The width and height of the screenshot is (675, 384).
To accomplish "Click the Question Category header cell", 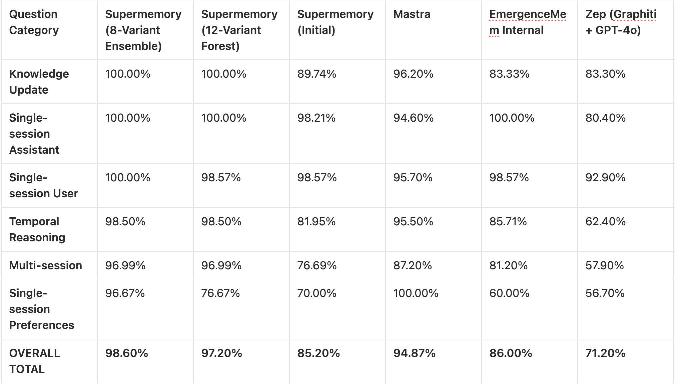I will [x=34, y=22].
